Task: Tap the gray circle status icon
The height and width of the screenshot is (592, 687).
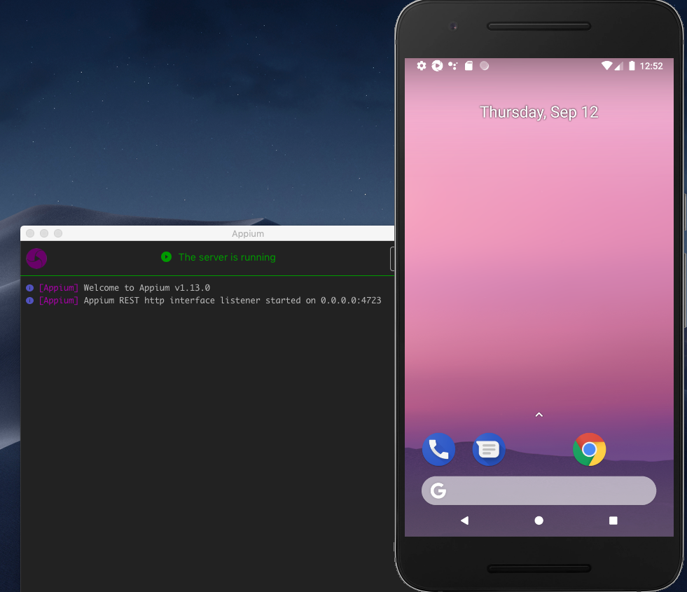Action: tap(484, 66)
